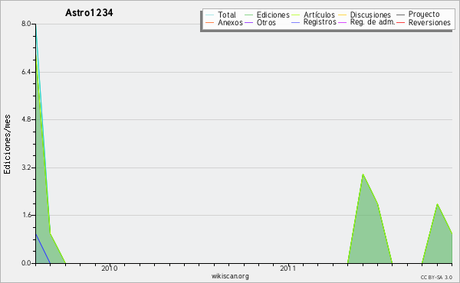The height and width of the screenshot is (283, 460).
Task: Select the Proyecto legend entry
Action: pyautogui.click(x=424, y=15)
